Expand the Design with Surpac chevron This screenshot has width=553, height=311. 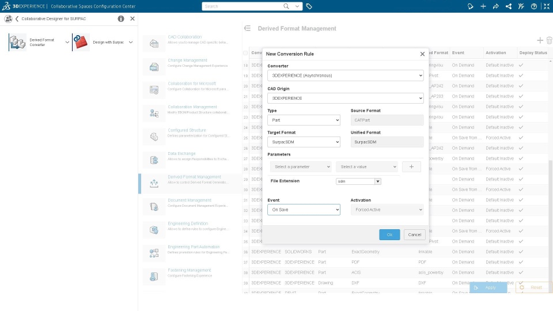(131, 42)
